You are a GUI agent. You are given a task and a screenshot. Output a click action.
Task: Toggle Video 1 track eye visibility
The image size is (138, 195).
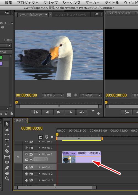click(26, 154)
